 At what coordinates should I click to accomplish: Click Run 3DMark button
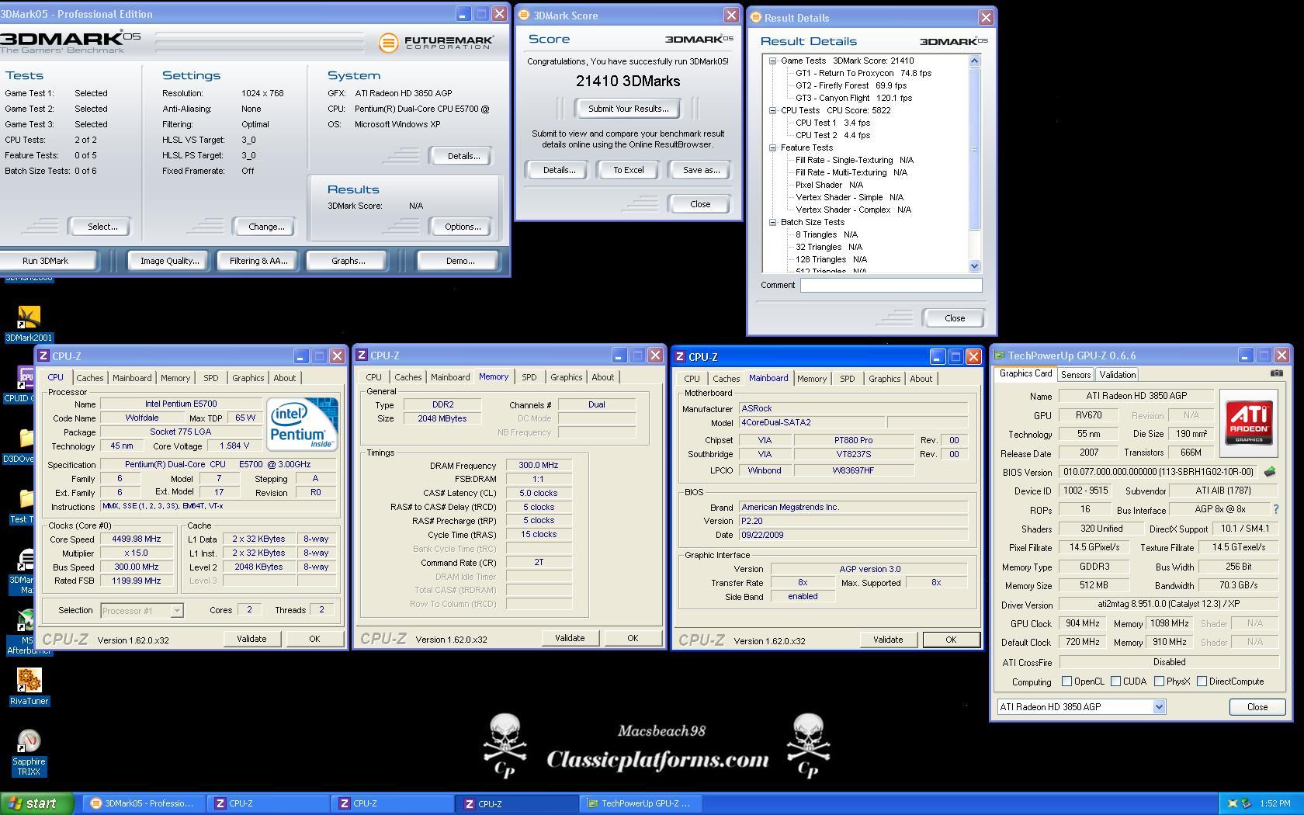(x=47, y=261)
